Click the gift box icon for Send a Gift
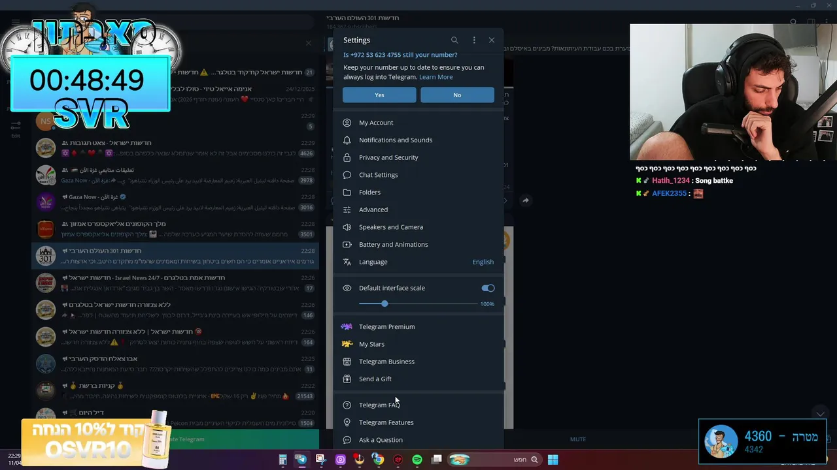The width and height of the screenshot is (837, 470). tap(347, 379)
